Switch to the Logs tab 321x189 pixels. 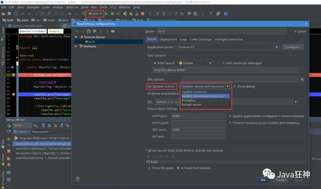(183, 39)
